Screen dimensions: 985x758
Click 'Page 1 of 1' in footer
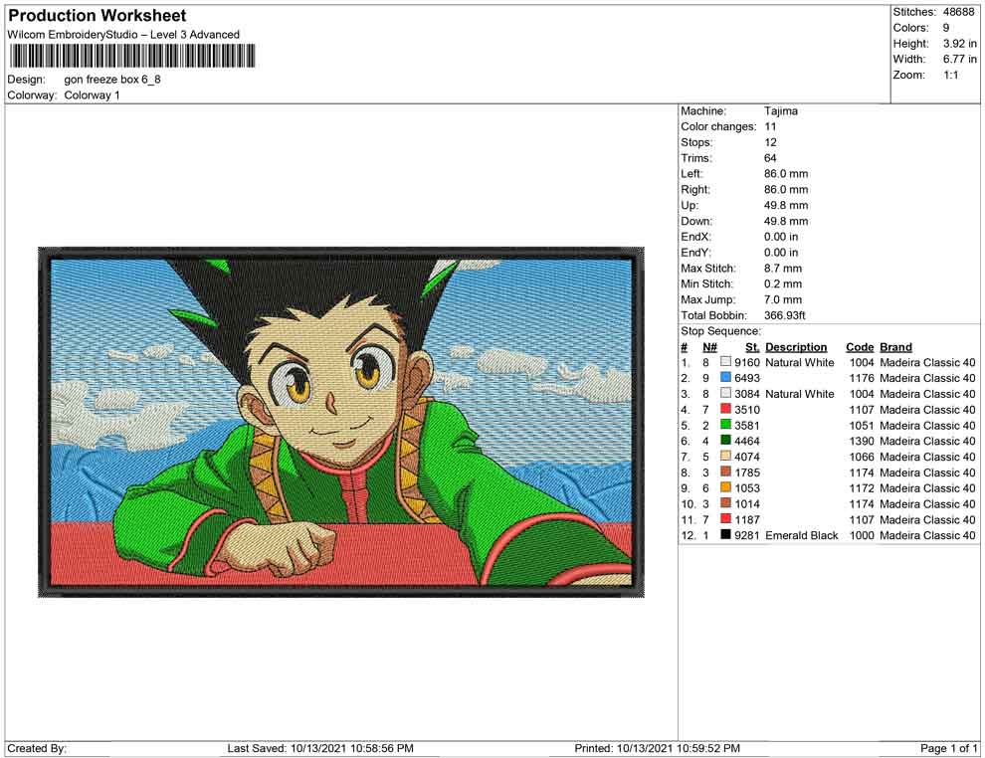948,748
